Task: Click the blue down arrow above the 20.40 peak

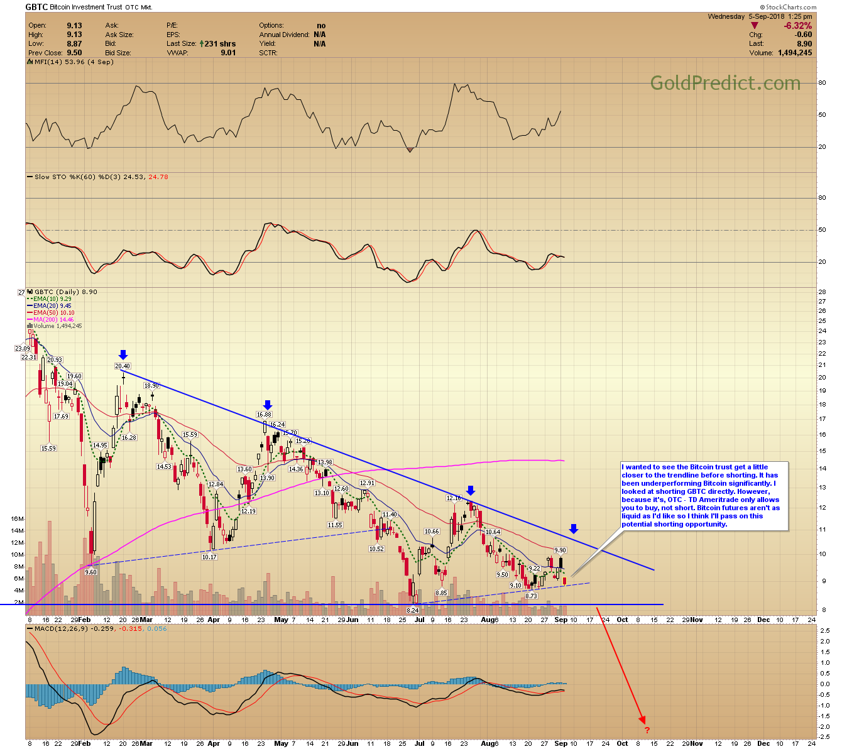Action: 124,354
